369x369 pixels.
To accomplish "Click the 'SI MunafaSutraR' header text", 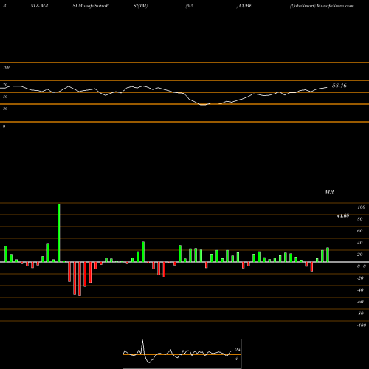I will 91,6.
